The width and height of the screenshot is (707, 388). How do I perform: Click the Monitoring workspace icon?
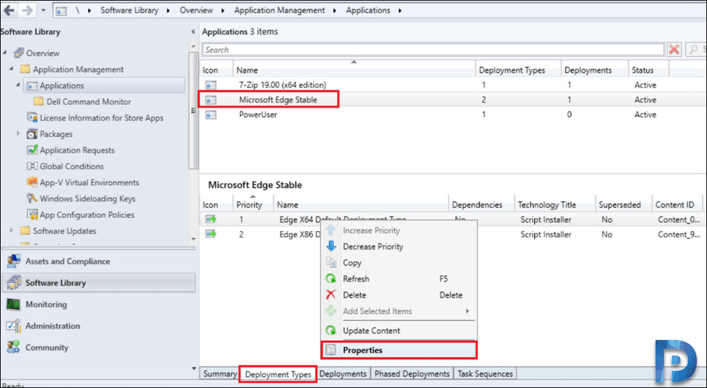(14, 304)
